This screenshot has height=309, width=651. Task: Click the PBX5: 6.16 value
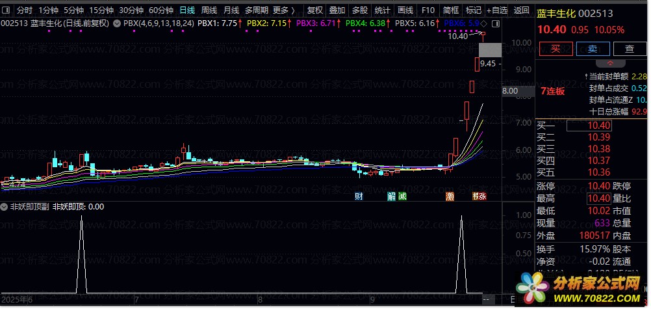point(415,23)
